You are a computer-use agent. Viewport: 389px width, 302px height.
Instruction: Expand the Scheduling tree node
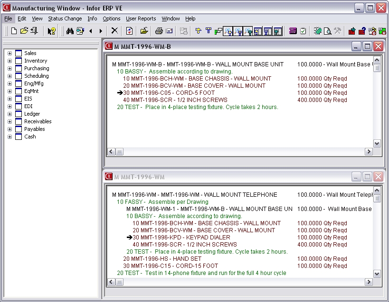coord(9,76)
